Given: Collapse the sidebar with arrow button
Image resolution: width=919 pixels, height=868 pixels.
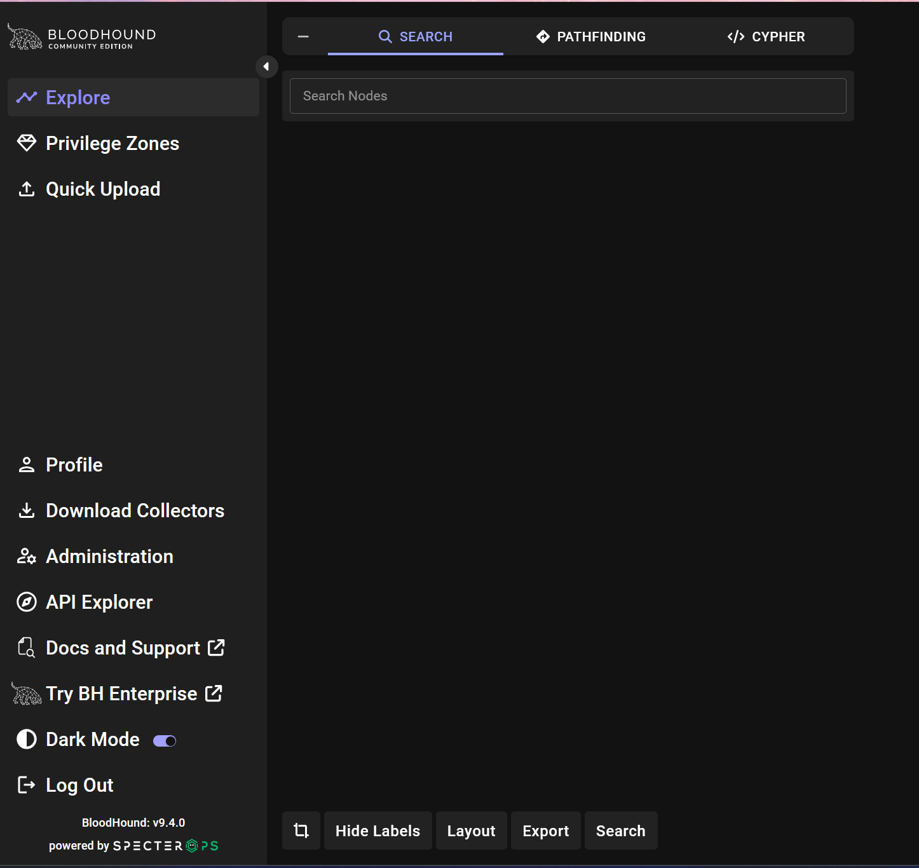Looking at the screenshot, I should click(x=266, y=67).
